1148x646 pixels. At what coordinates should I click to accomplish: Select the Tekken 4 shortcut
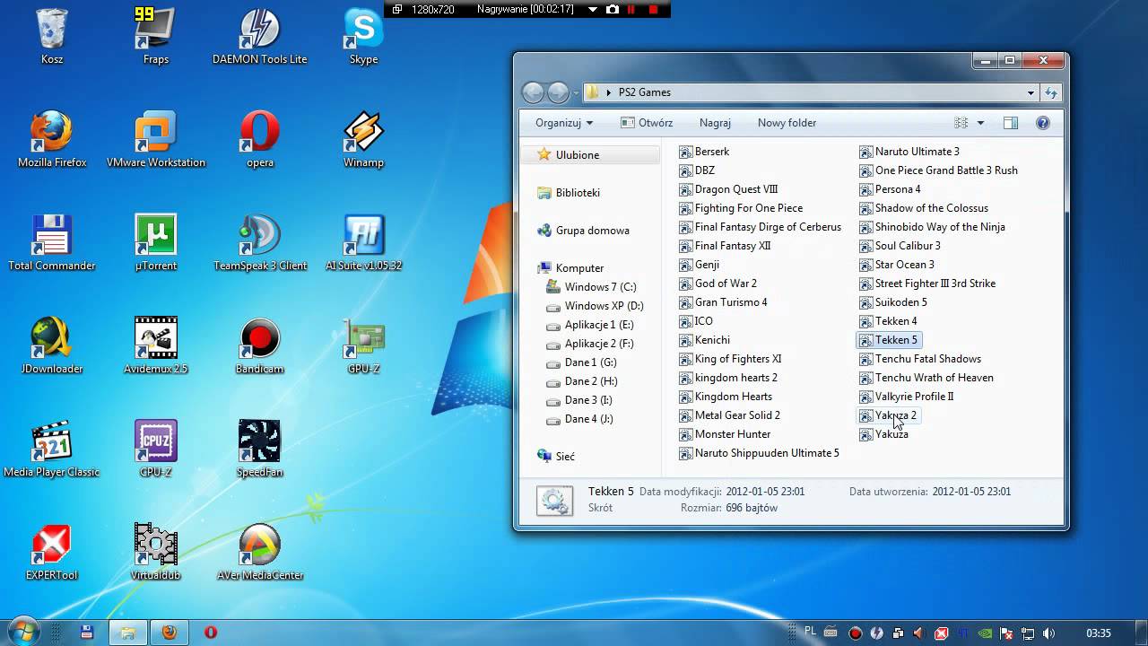coord(888,321)
